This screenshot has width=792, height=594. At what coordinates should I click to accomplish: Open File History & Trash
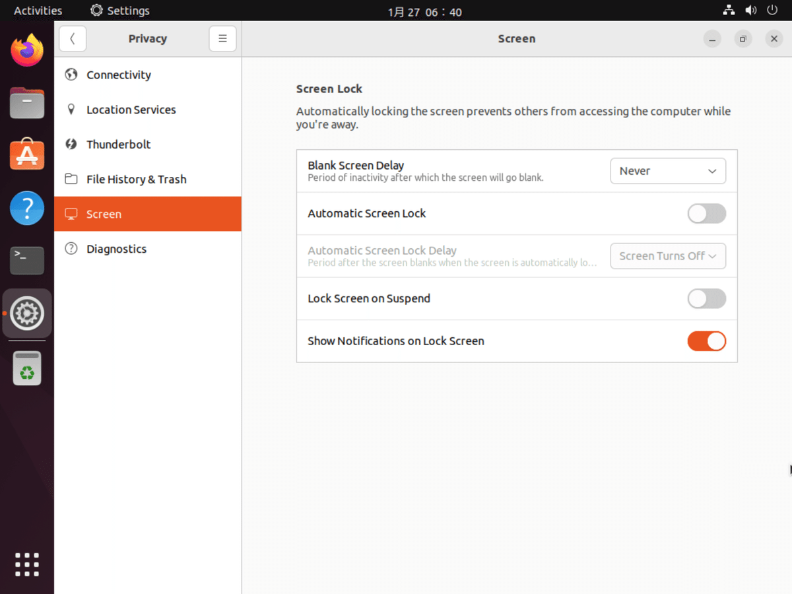[148, 180]
